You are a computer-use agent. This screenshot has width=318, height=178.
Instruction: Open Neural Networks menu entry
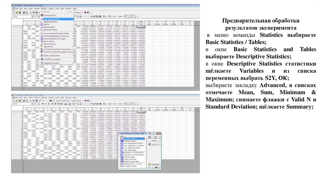57,44
